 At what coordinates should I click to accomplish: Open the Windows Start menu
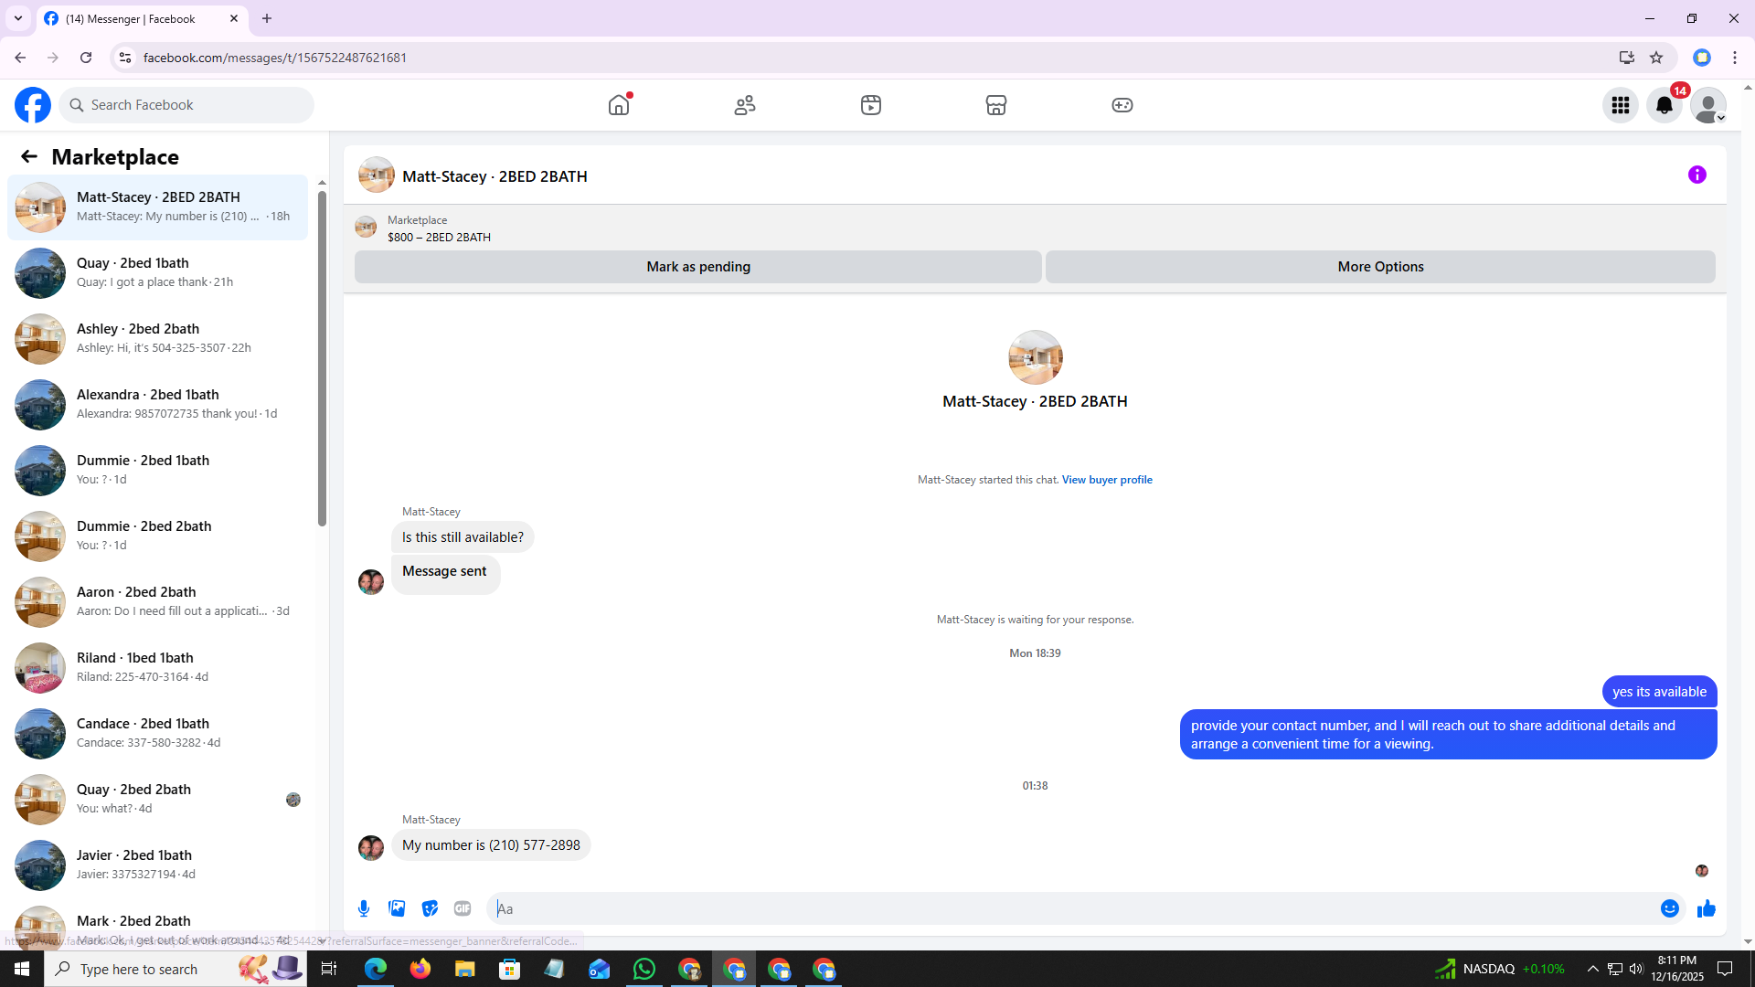[22, 969]
